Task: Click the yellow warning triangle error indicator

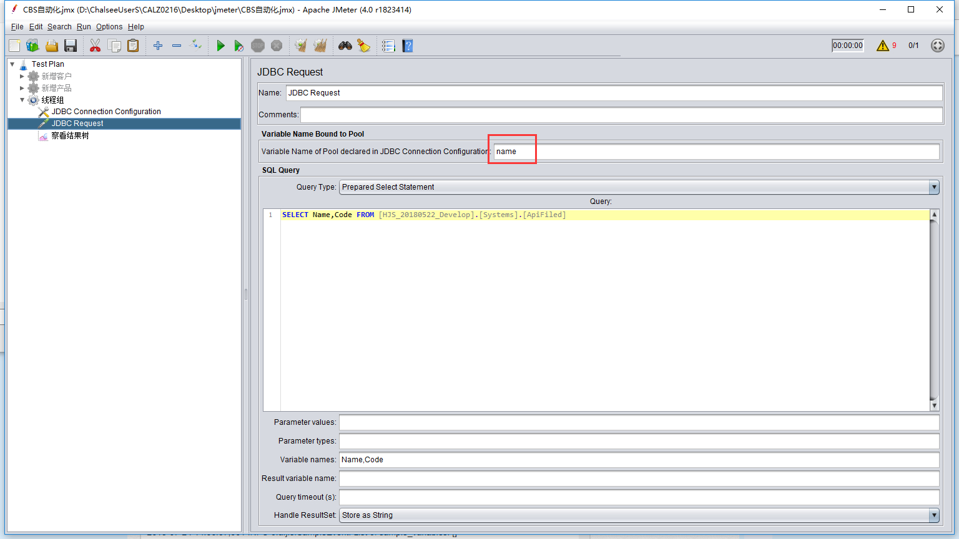Action: click(x=882, y=46)
